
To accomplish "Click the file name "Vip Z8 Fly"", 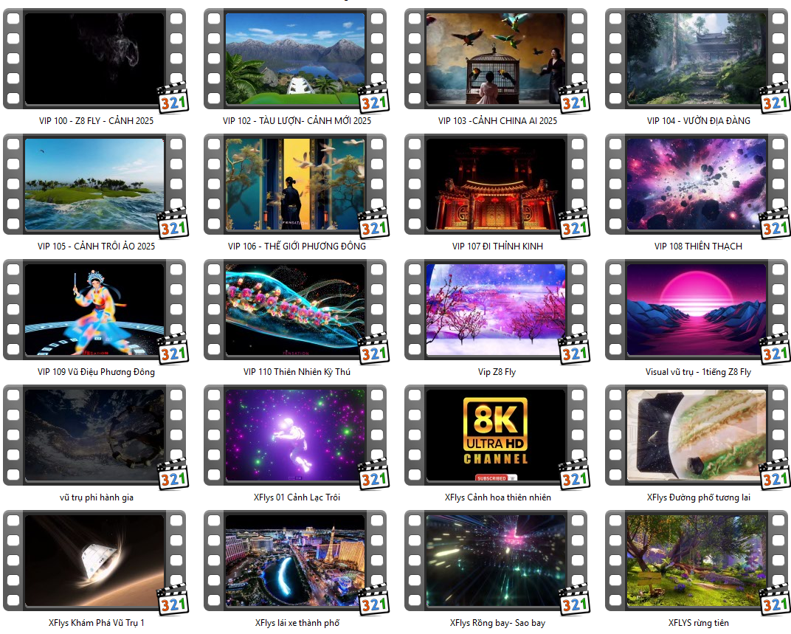I will pos(497,372).
